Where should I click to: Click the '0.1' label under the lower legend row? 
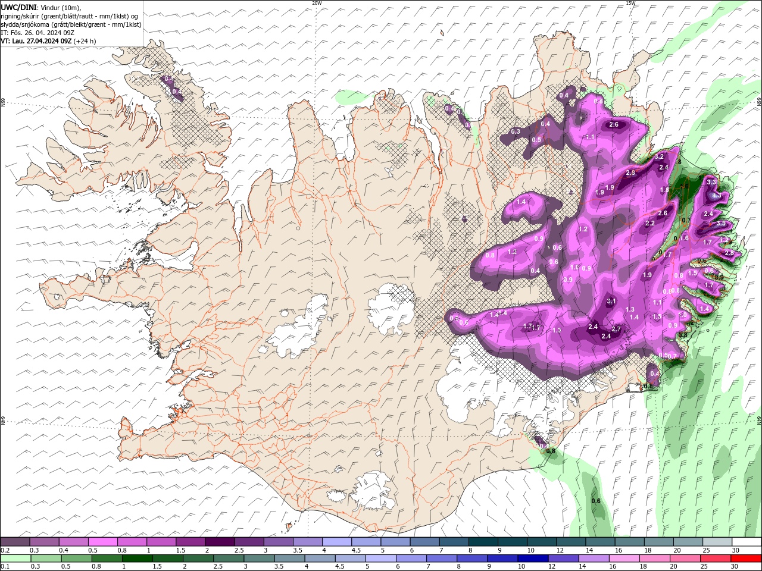(5, 567)
